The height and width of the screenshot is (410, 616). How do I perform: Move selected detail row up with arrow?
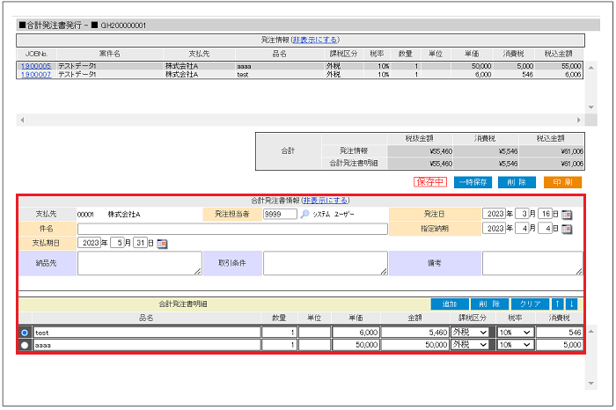point(556,304)
